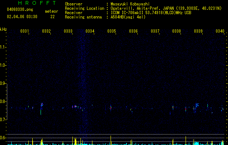Click the red meteor echo just before 0335
Image resolution: width=228 pixels, height=145 pixels.
click(111, 108)
